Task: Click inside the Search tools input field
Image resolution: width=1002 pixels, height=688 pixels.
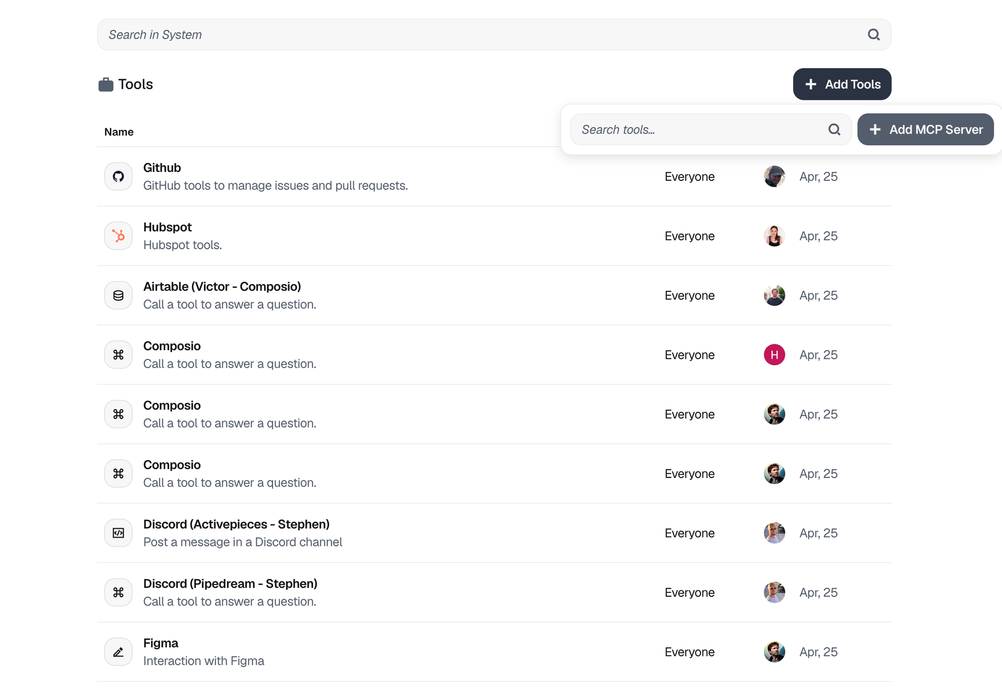Action: tap(691, 129)
